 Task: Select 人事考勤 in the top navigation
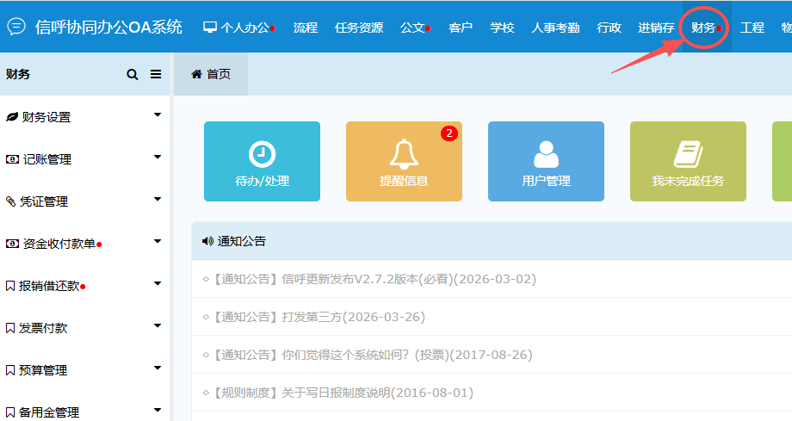click(x=556, y=28)
